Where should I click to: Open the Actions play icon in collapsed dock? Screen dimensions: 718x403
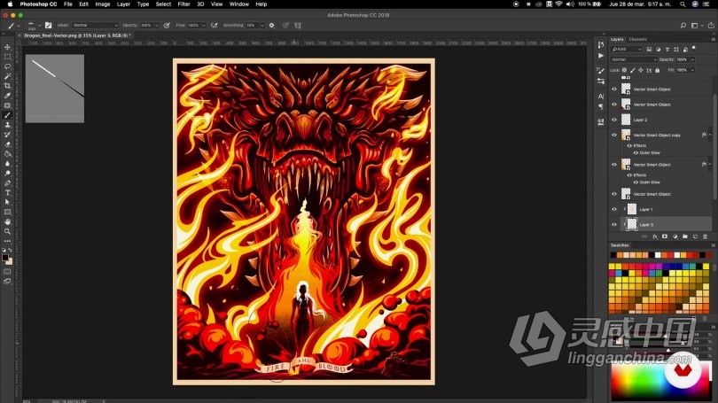click(x=601, y=55)
